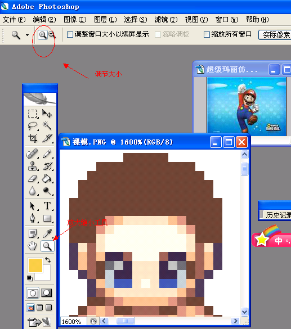Select the Crop tool
Image resolution: width=291 pixels, height=329 pixels.
[32, 138]
